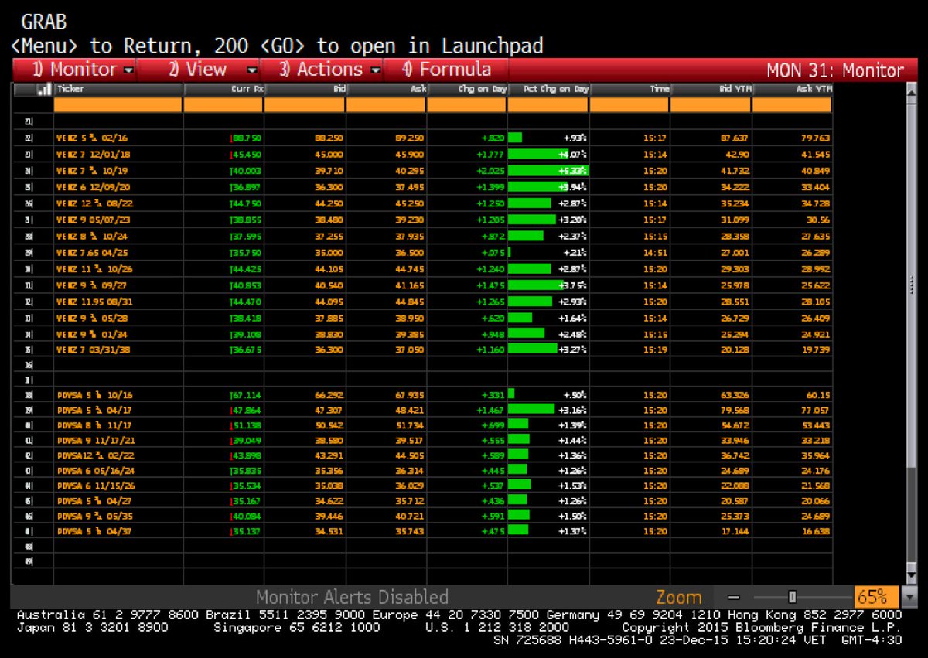Click the Time column header
Image resolution: width=928 pixels, height=658 pixels.
(x=629, y=89)
